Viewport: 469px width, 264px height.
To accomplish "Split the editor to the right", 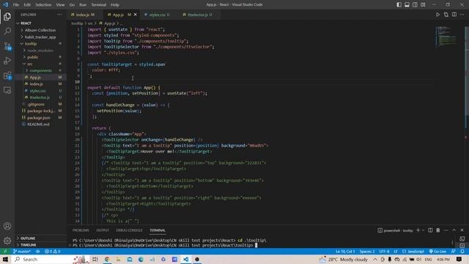I will point(454,15).
